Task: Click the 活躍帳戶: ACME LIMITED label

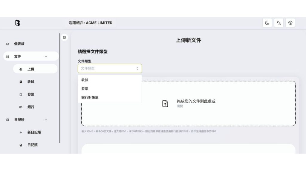Action: coord(90,23)
